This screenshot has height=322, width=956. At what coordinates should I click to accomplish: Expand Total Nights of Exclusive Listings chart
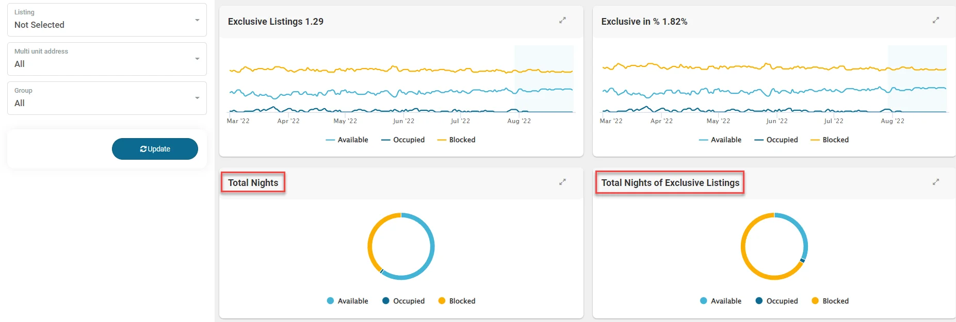[935, 182]
